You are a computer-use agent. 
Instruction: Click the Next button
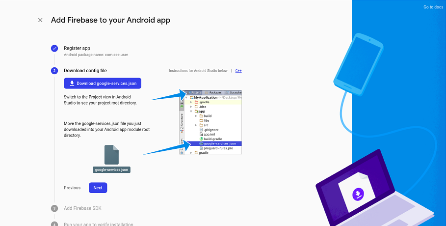tap(98, 188)
